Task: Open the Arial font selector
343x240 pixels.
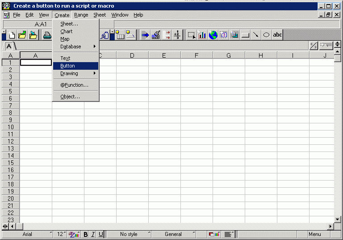Action: point(27,234)
